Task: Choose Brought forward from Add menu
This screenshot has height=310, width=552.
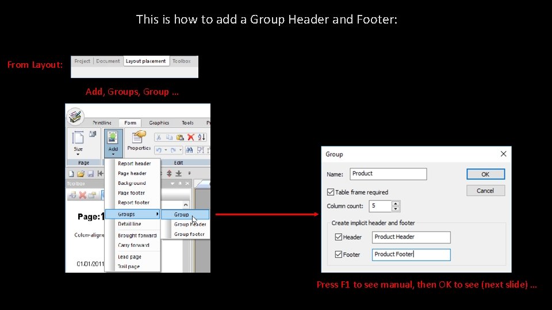Action: (x=137, y=235)
